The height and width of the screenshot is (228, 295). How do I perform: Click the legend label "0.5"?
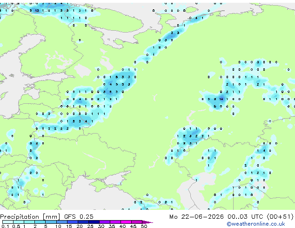click(16, 226)
